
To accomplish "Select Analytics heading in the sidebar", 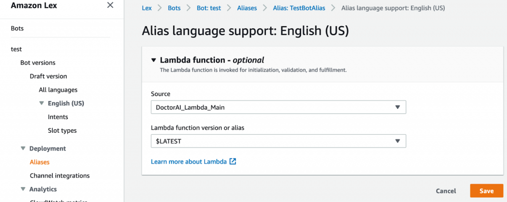I will pyautogui.click(x=43, y=189).
